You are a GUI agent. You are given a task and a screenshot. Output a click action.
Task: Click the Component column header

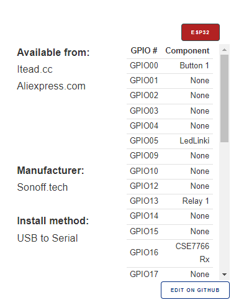pos(188,51)
